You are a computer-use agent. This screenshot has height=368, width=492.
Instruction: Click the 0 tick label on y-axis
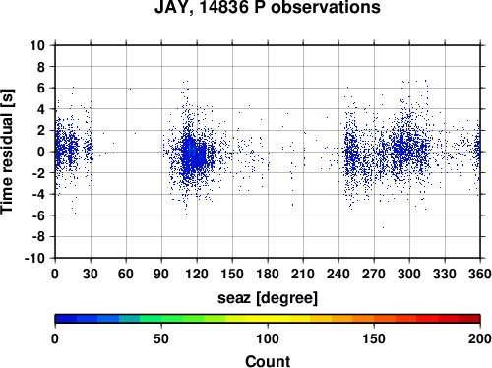[41, 152]
